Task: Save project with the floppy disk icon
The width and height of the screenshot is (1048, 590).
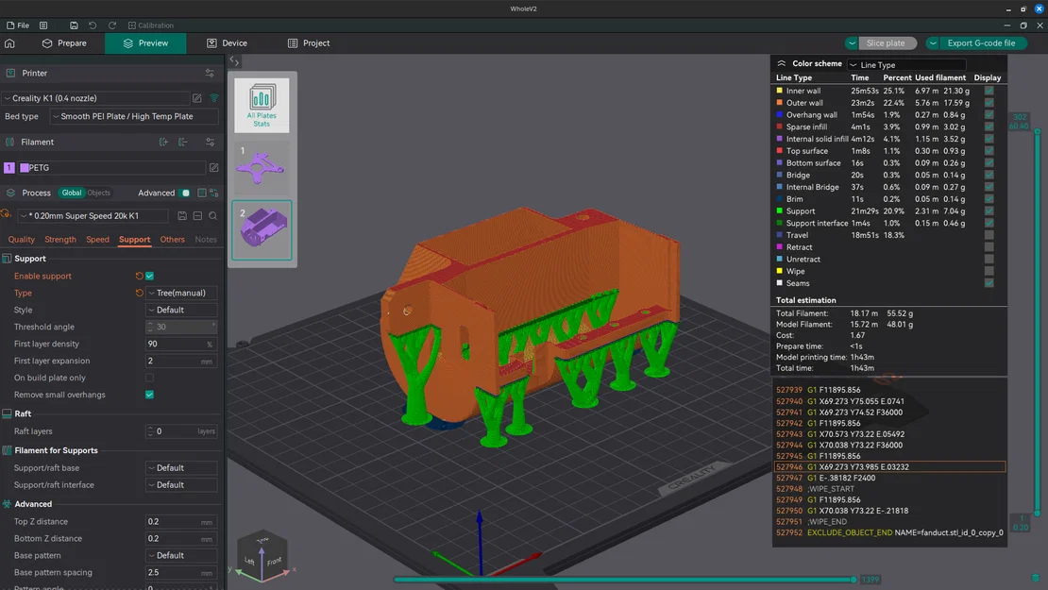Action: point(74,25)
